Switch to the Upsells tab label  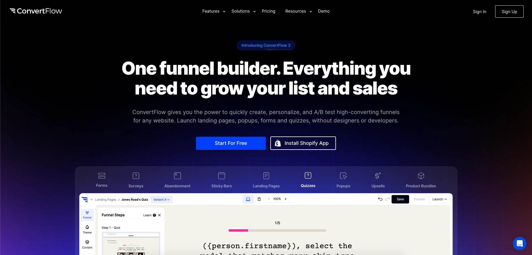click(x=378, y=186)
